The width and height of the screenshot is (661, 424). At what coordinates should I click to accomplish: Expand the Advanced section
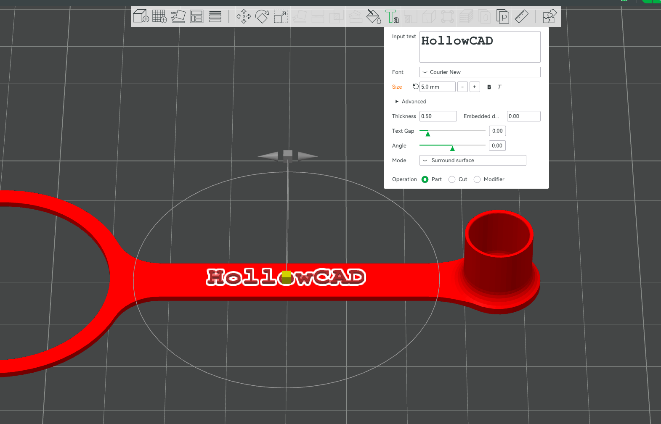click(411, 102)
